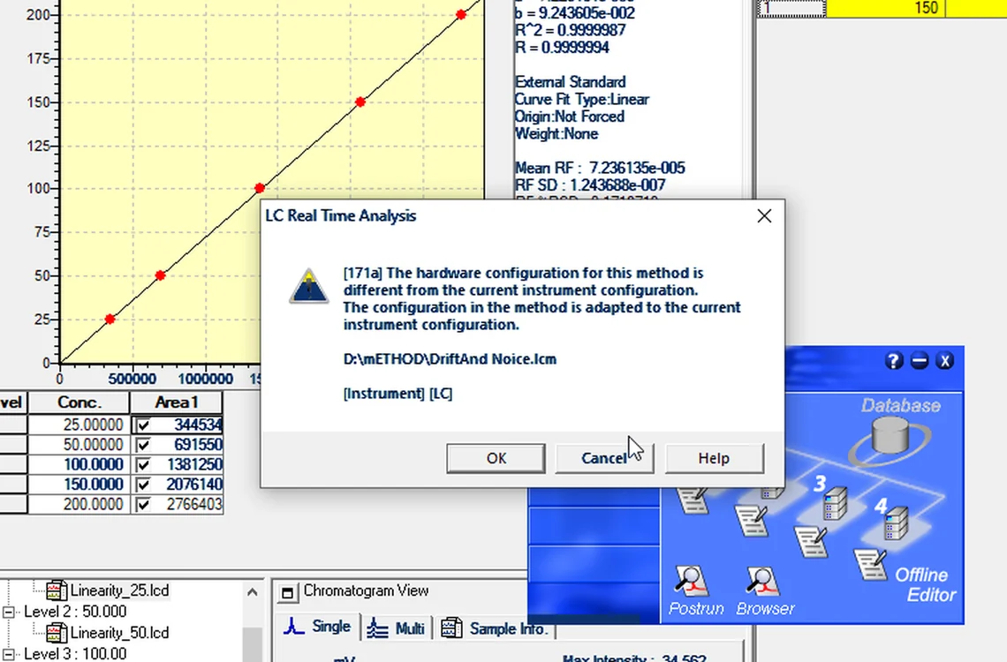
Task: Uncheck the checkbox for area 691550
Action: 143,445
